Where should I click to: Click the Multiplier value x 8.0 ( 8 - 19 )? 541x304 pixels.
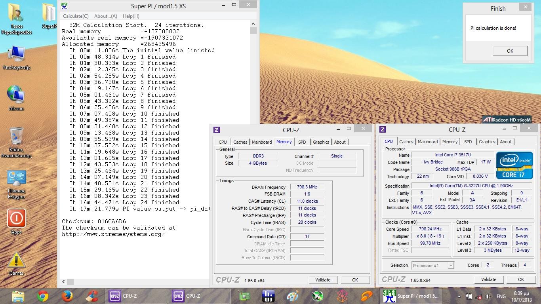430,236
